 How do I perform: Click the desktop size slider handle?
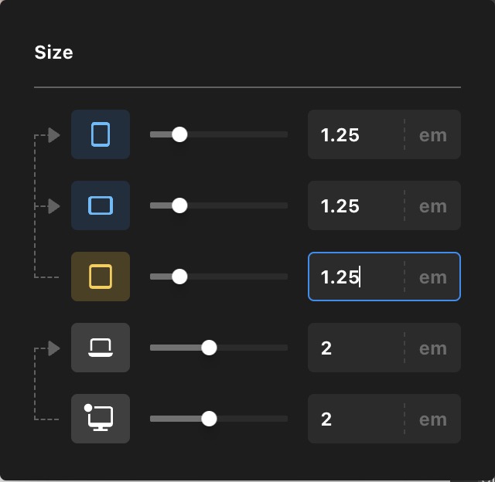pyautogui.click(x=209, y=419)
